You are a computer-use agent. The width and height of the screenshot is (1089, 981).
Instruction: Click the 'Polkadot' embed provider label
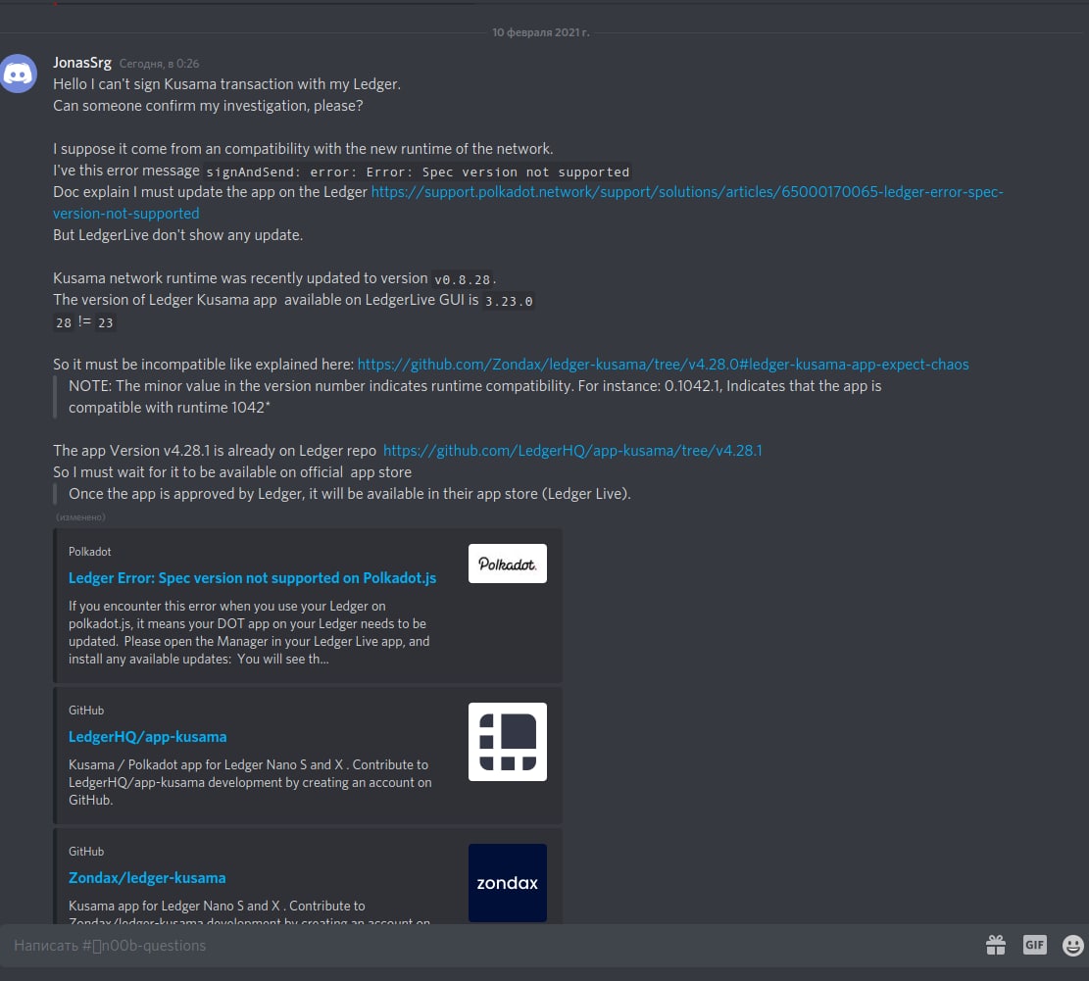coord(89,551)
